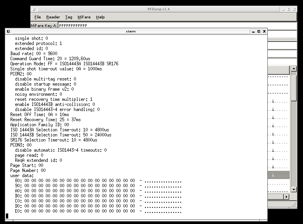Open the Help menu in RFDump

(100, 17)
